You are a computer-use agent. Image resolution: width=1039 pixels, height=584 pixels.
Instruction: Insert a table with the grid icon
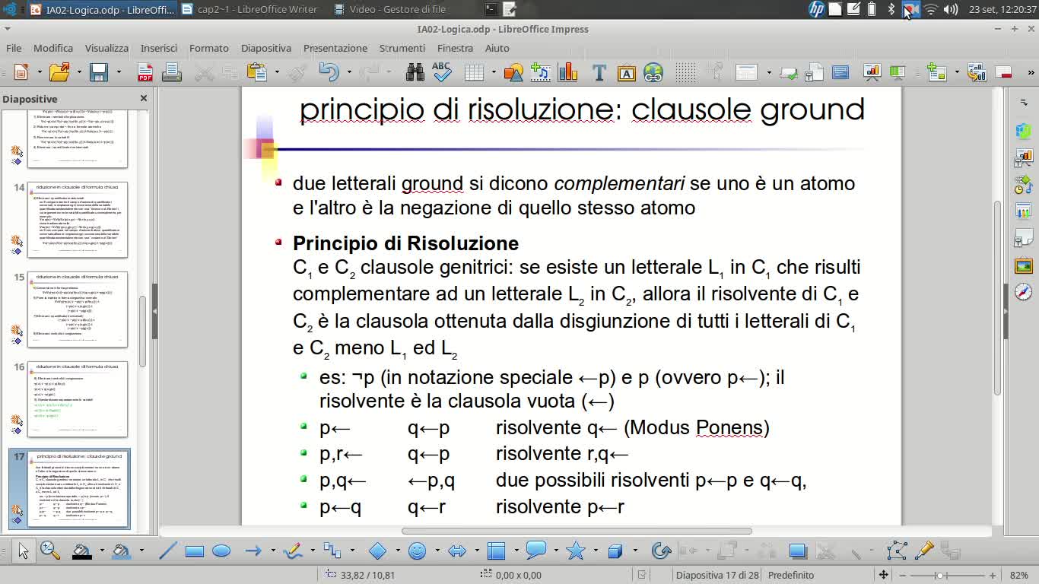click(x=475, y=72)
